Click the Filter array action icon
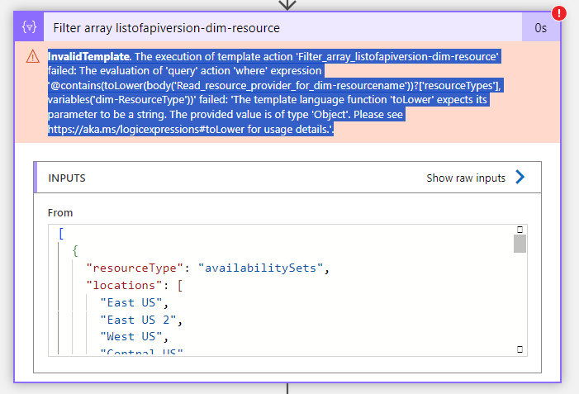The height and width of the screenshot is (394, 579). pyautogui.click(x=29, y=27)
